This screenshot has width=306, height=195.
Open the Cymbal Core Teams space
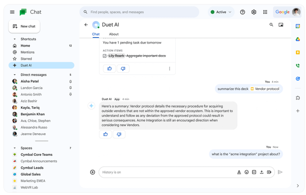42,154
